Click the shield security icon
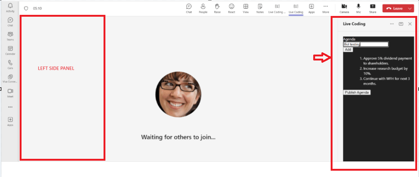 (26, 8)
